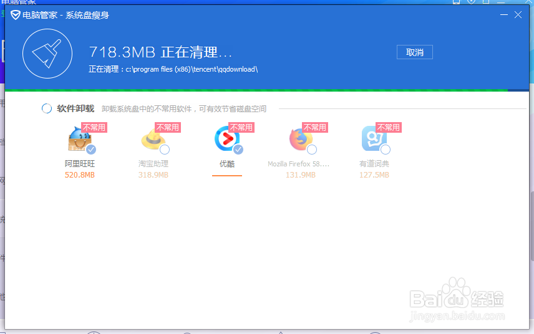Click the Mozilla Firefox icon

[x=301, y=139]
